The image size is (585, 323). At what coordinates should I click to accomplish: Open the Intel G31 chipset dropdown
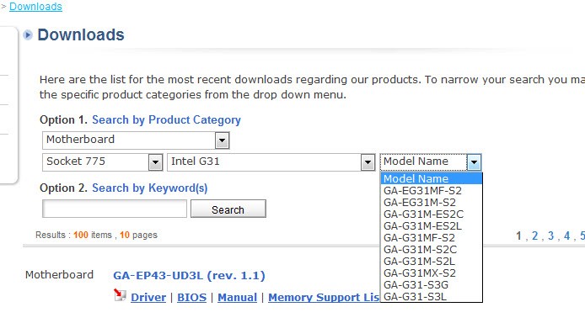tap(368, 162)
